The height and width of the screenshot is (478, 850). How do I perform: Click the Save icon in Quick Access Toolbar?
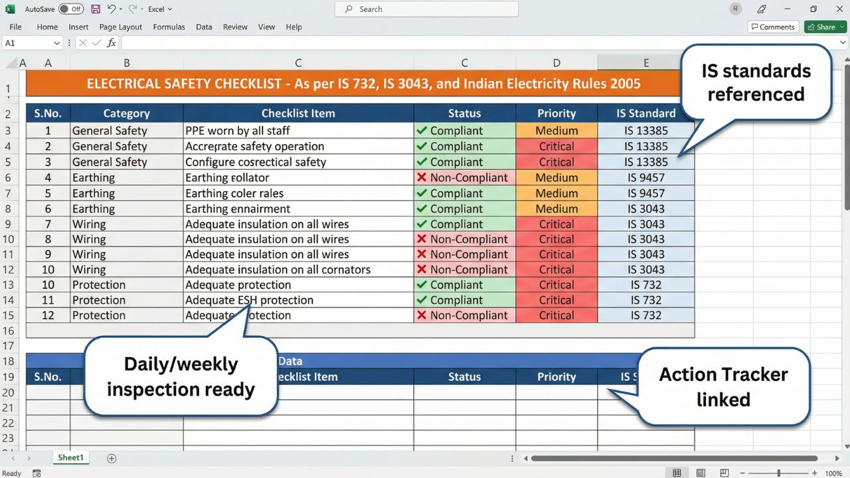94,9
